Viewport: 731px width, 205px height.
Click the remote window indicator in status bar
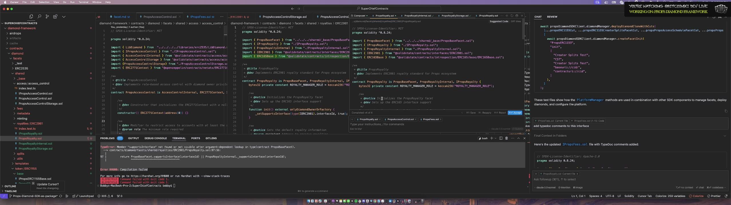pos(4,196)
